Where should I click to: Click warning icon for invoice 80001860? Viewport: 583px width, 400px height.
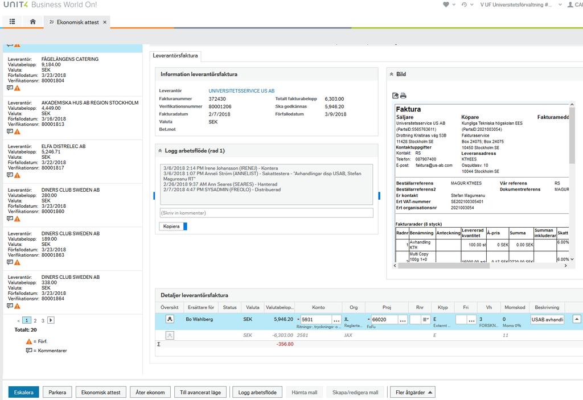point(17,219)
